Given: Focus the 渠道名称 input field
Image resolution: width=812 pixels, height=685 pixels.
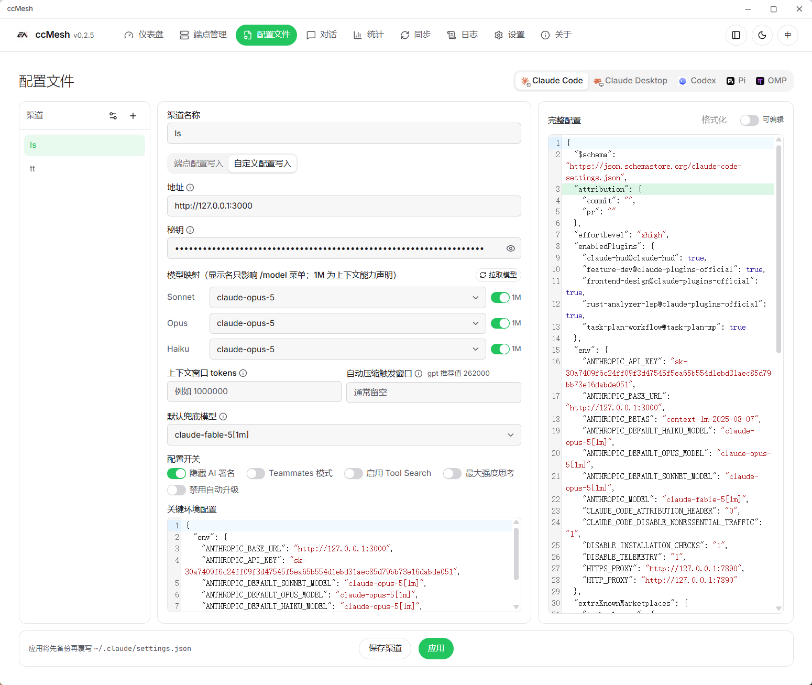Looking at the screenshot, I should [x=344, y=134].
